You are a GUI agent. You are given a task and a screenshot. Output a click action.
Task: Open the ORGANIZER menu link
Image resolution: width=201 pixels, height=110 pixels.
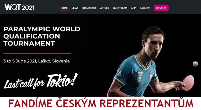[x=89, y=8]
